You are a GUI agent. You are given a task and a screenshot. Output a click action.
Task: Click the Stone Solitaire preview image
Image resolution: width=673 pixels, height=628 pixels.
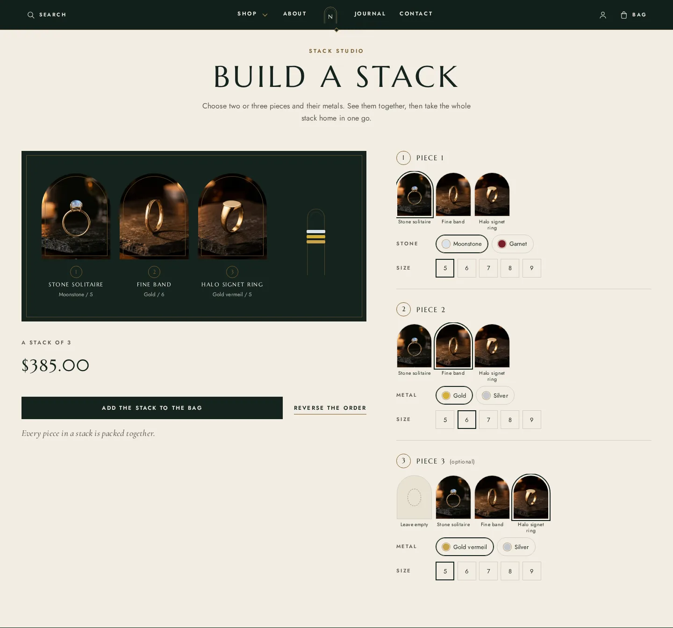coord(76,216)
